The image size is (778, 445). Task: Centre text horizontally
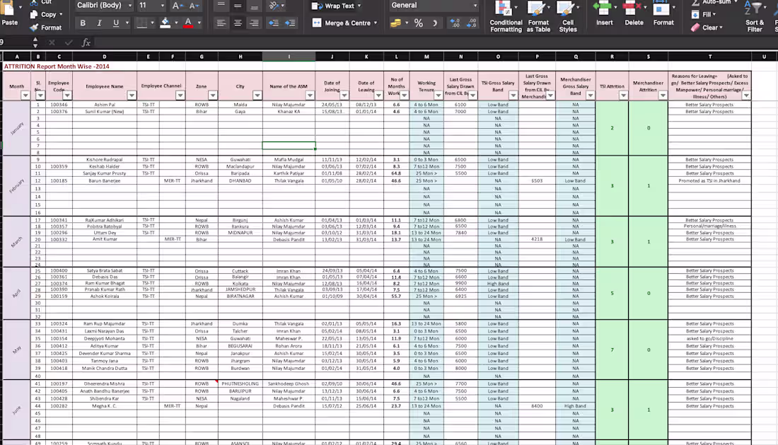click(x=238, y=23)
